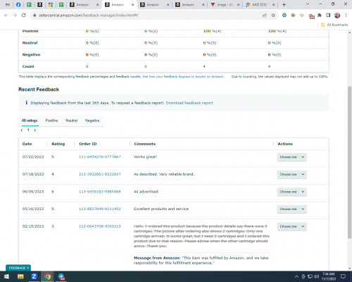Open the pinned Facebook tab
Screen dimensions: 352x282
pos(18,4)
